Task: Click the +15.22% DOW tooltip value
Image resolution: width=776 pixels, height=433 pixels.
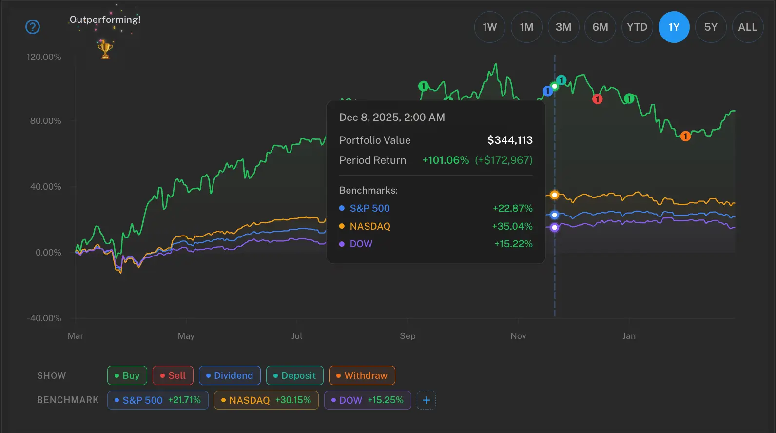Action: pos(513,244)
